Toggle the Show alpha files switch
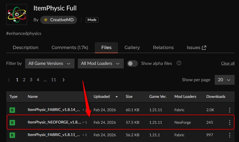Image resolution: width=239 pixels, height=142 pixels. coord(132,64)
